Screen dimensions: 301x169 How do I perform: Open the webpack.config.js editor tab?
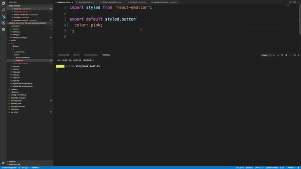point(165,2)
